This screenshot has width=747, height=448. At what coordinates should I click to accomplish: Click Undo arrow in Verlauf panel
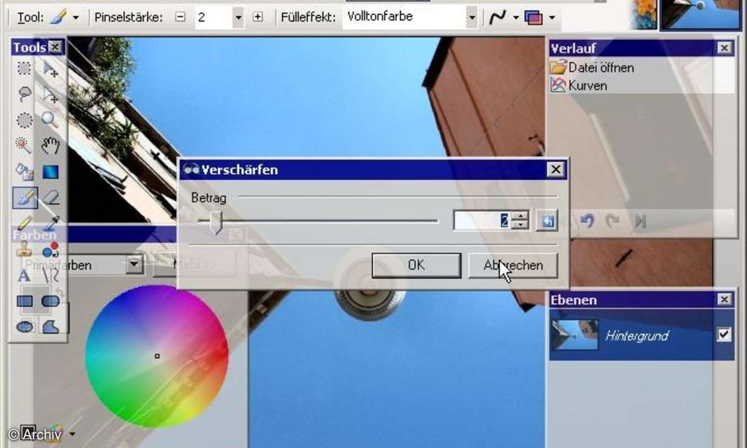click(588, 220)
